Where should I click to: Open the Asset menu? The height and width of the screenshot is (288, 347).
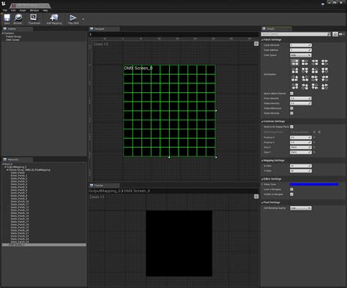click(23, 10)
